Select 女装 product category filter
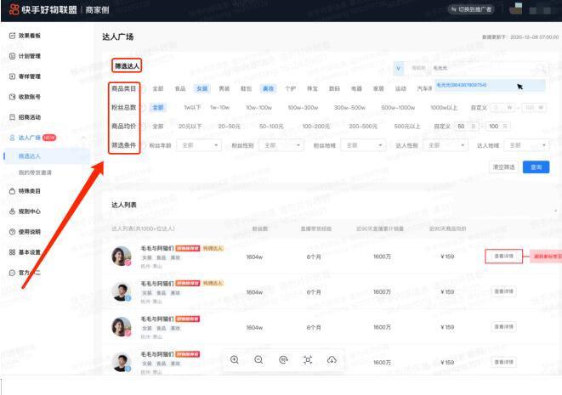Screen dimensions: 562x395 pyautogui.click(x=202, y=88)
